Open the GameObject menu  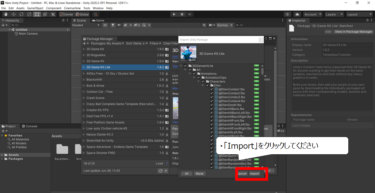pyautogui.click(x=35, y=8)
